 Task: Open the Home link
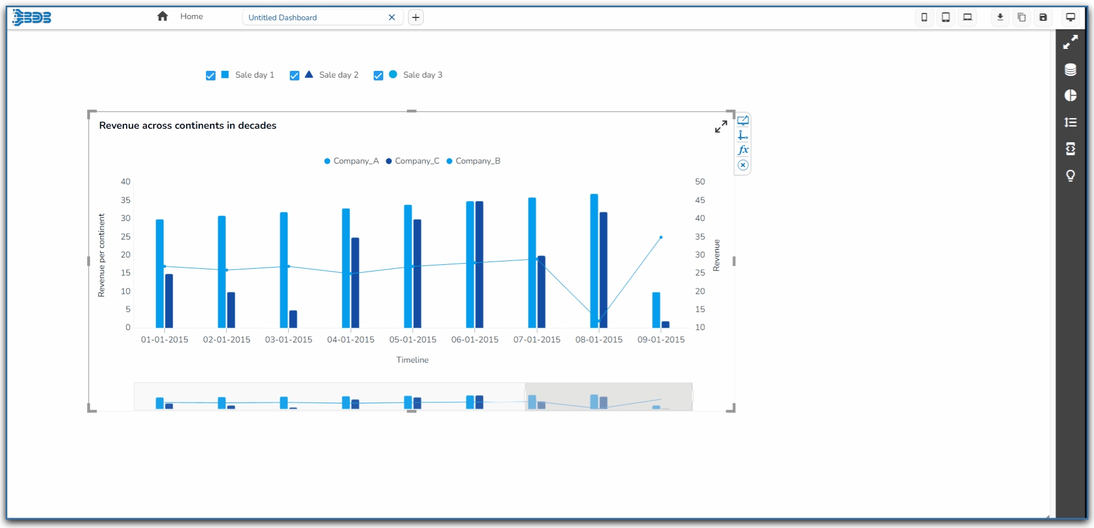coord(191,16)
